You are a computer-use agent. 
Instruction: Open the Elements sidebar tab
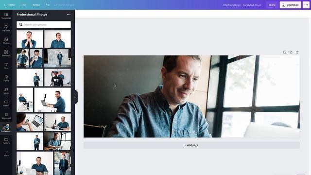pyautogui.click(x=6, y=53)
